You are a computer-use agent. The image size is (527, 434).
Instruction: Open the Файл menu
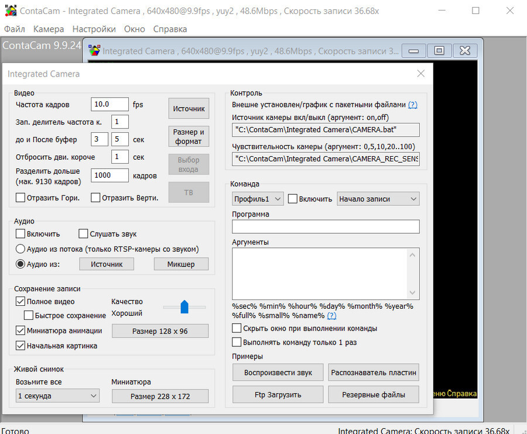(15, 29)
